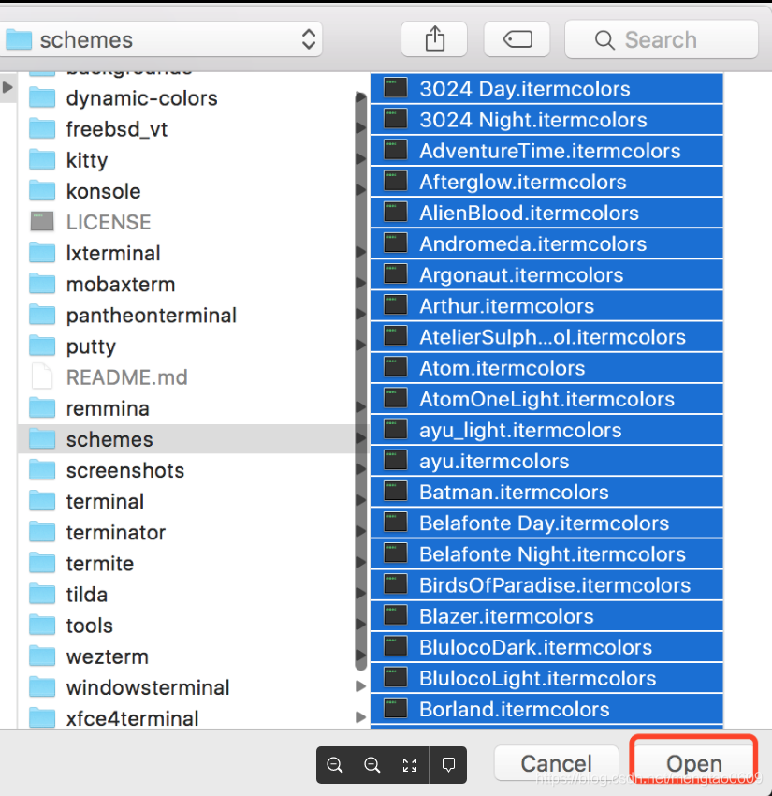The height and width of the screenshot is (796, 772).
Task: Click the 3024 Day.itermcolors file icon
Action: [396, 88]
